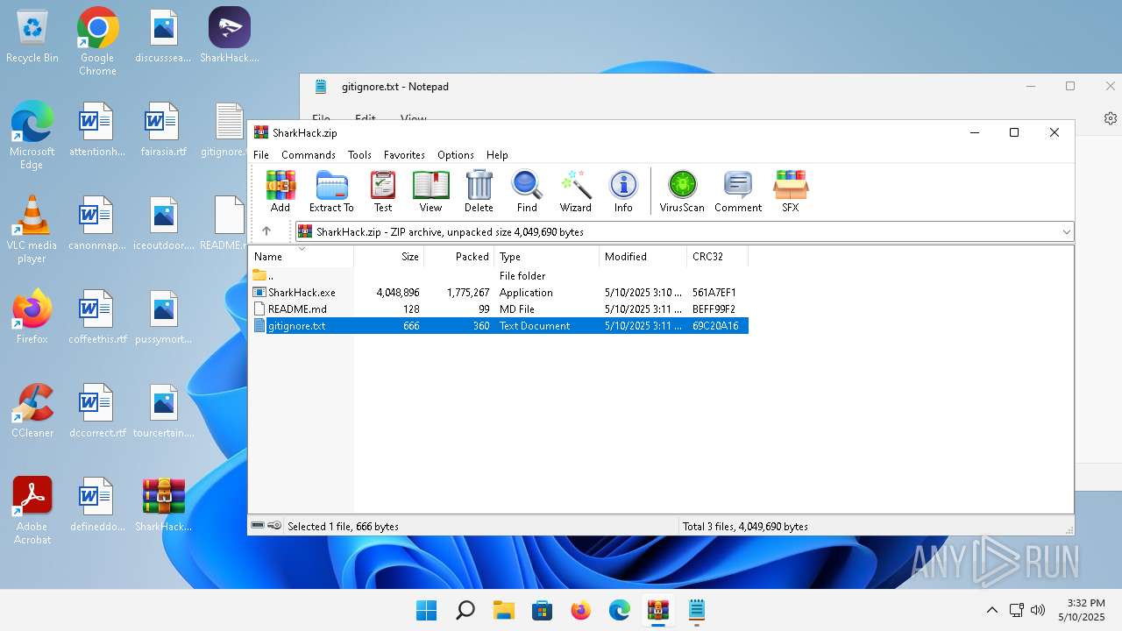Open taskbar Search
The width and height of the screenshot is (1122, 631).
pos(465,610)
